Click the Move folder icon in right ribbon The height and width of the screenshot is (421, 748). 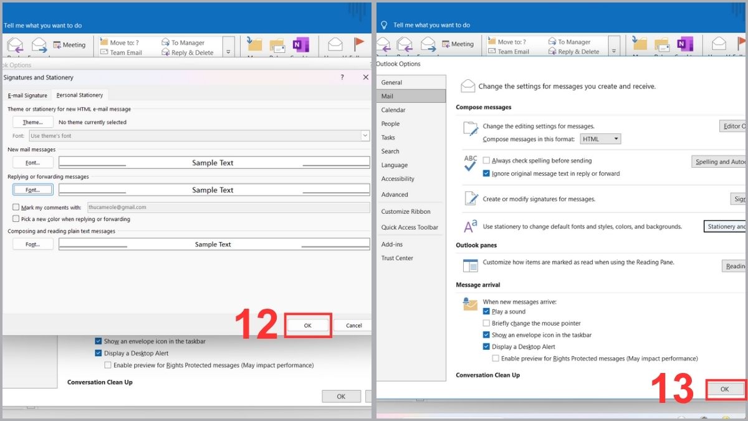(639, 44)
